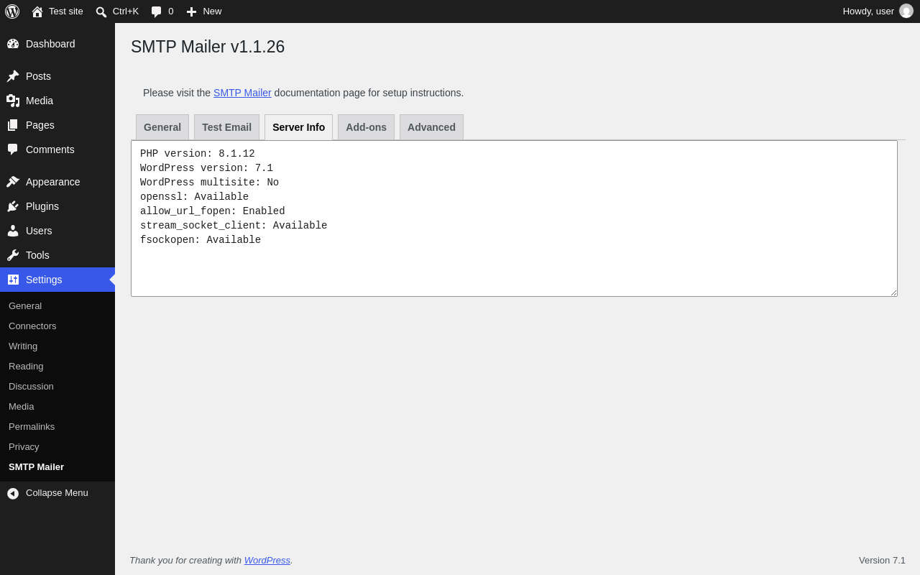The width and height of the screenshot is (920, 575).
Task: Click inside the server info text area
Action: tap(514, 218)
